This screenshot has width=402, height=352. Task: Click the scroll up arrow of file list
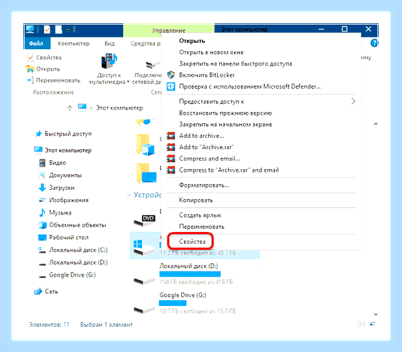(x=375, y=124)
